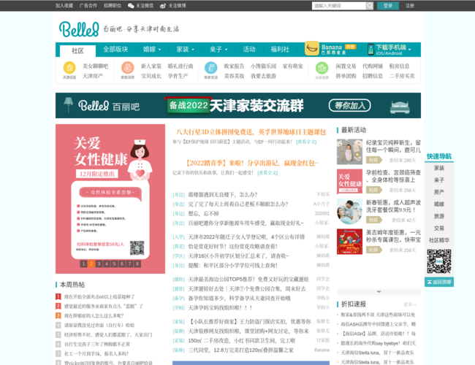Open the pink 关爱女性健康 activity thumbnail
Image resolution: width=475 pixels, height=365 pixels.
pos(349,182)
